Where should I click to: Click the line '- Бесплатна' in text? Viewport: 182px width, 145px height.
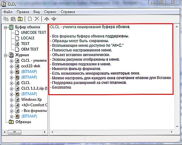point(60,87)
